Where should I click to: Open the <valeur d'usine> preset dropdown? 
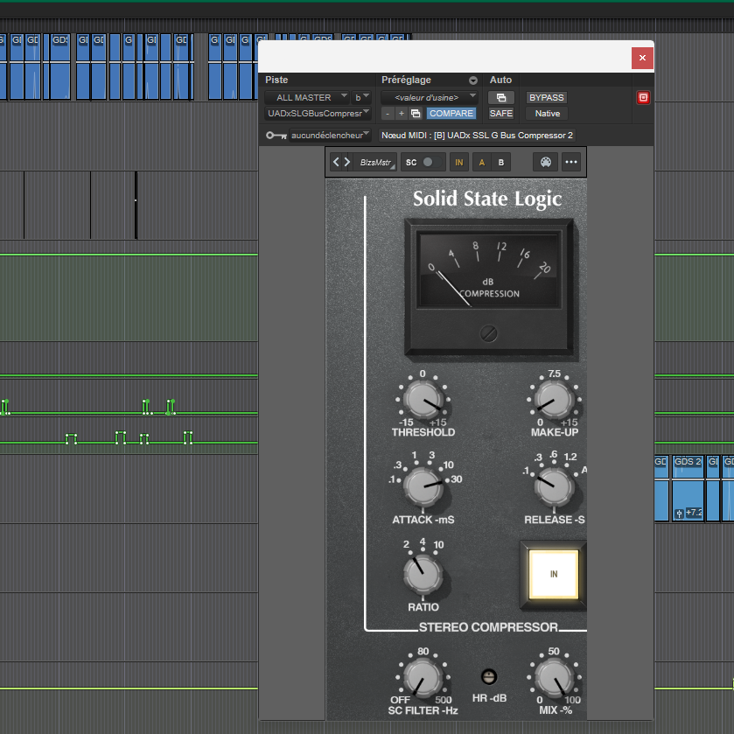(430, 97)
